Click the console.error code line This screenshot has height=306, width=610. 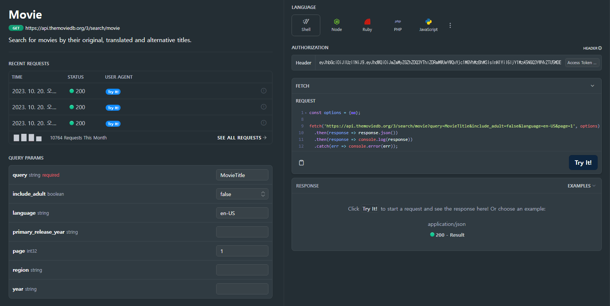(x=356, y=146)
